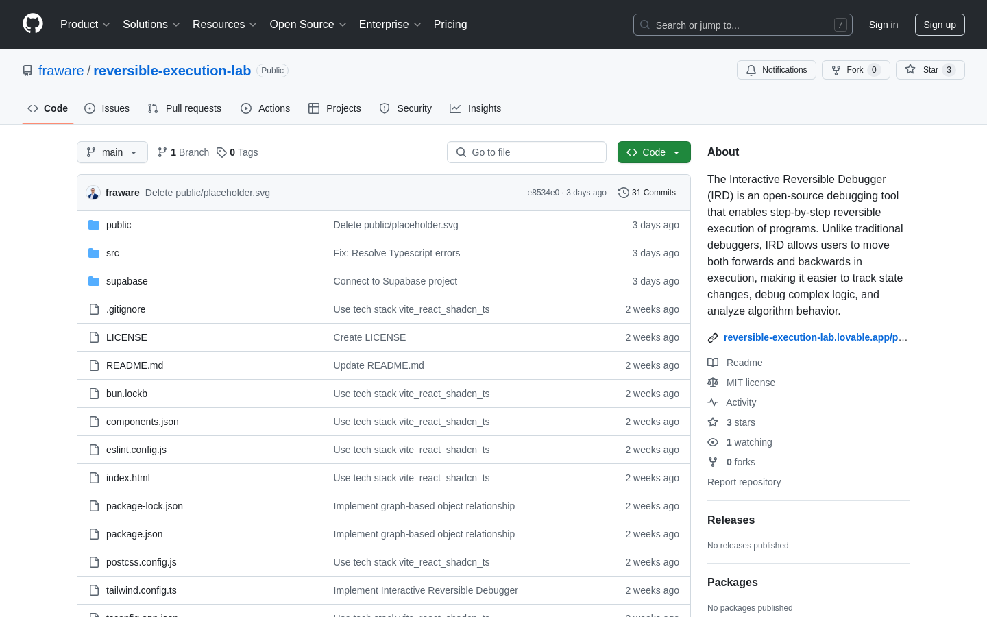The width and height of the screenshot is (987, 617).
Task: Open reversible-execution-lab.lovable.app website link
Action: (x=816, y=337)
